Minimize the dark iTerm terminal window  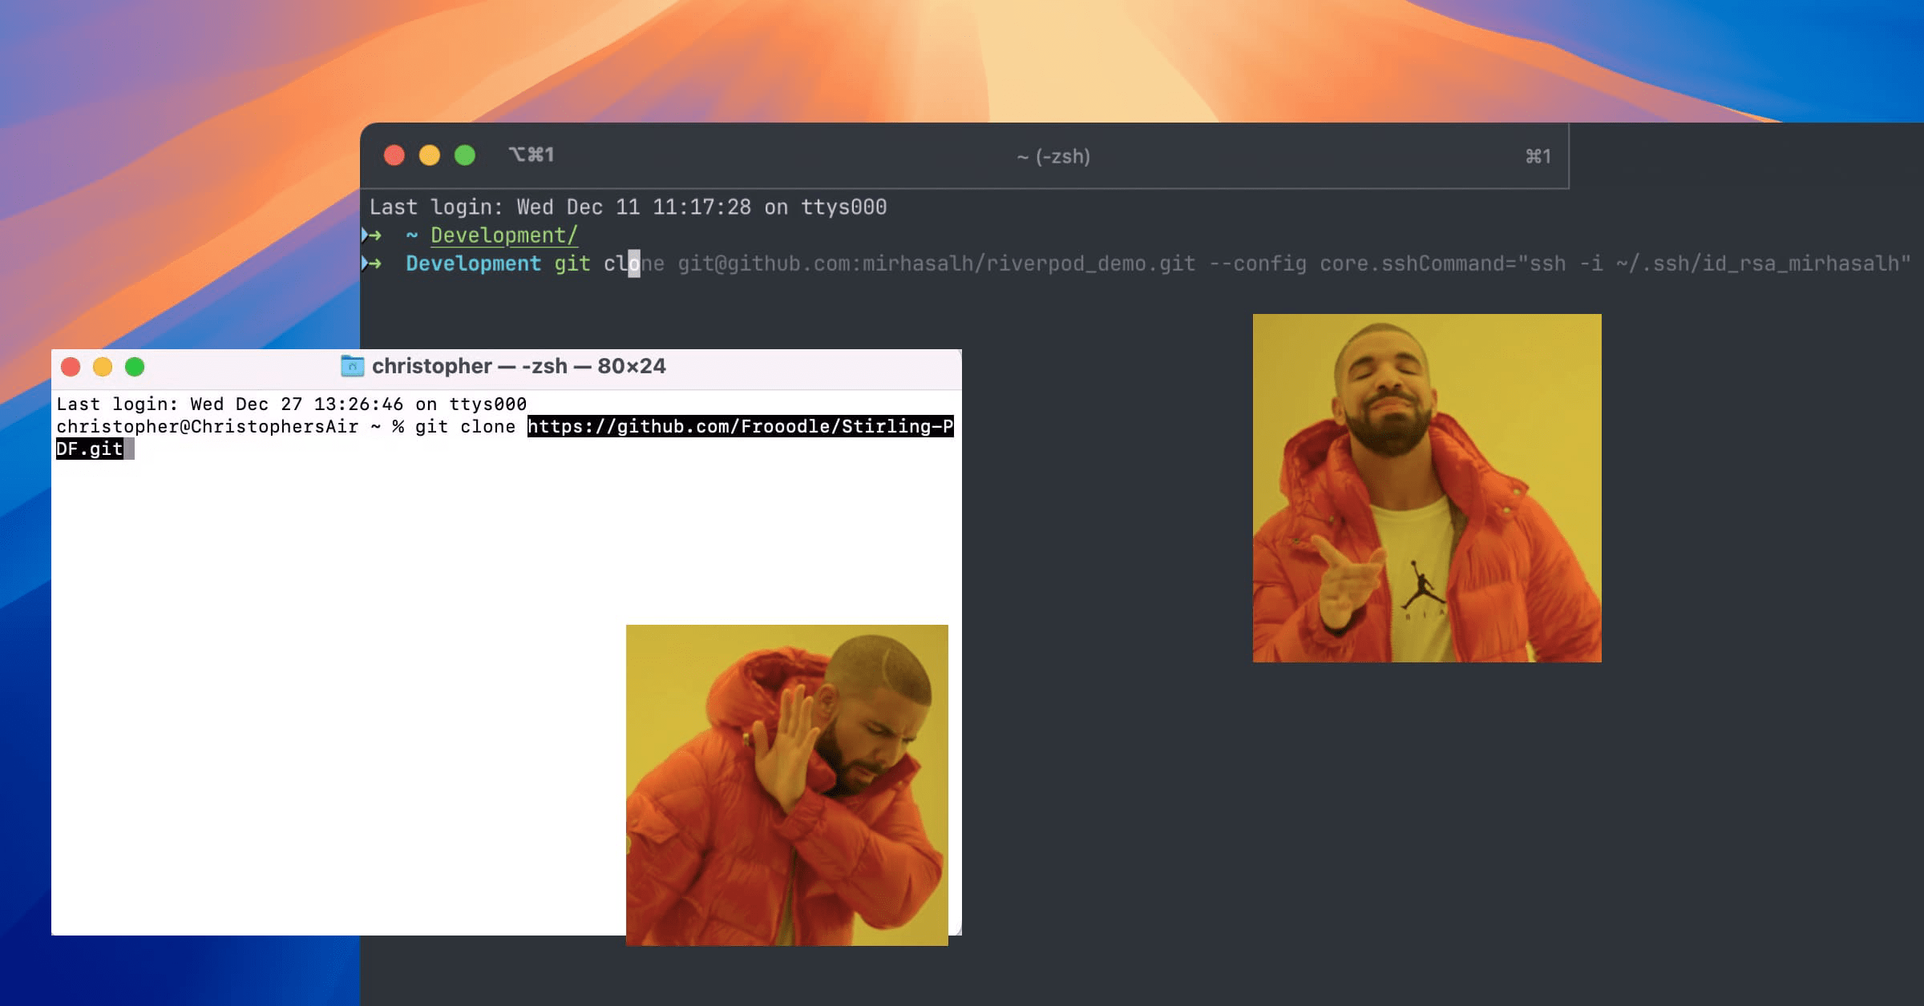[x=430, y=155]
